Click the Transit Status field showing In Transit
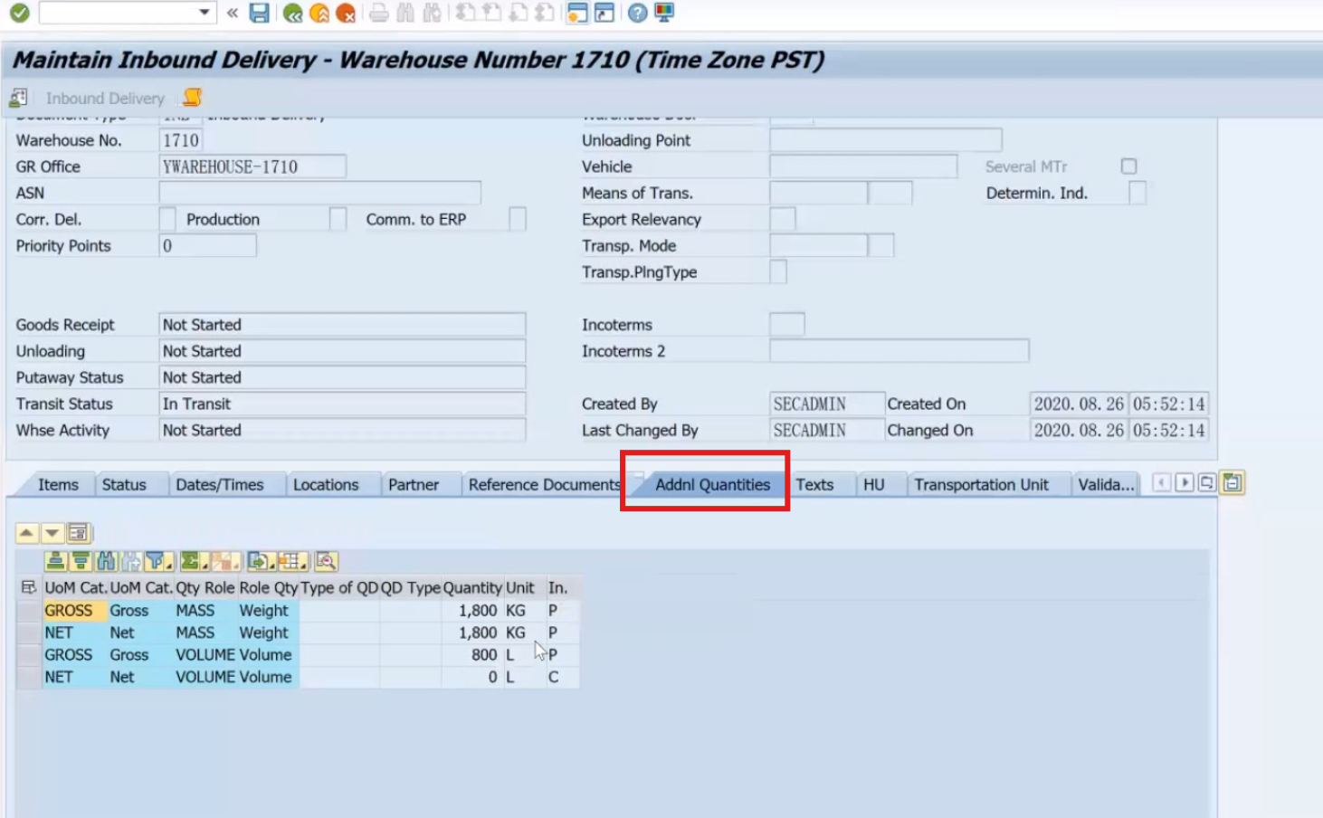The height and width of the screenshot is (818, 1323). tap(342, 404)
